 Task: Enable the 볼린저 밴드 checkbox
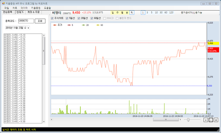coord(117,18)
